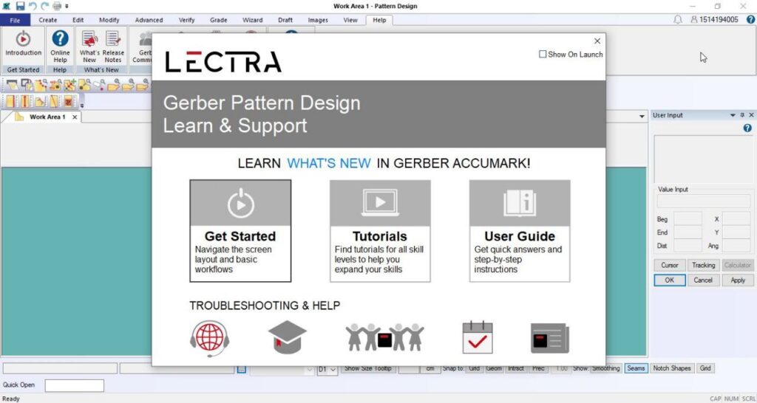Viewport: 757px width, 403px height.
Task: Toggle the Seams display button
Action: [635, 368]
